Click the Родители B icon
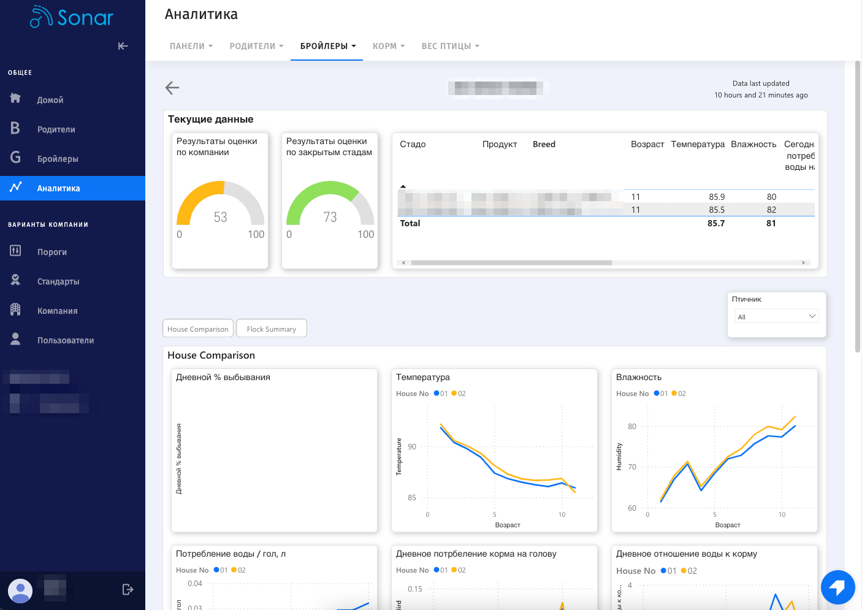 (15, 128)
